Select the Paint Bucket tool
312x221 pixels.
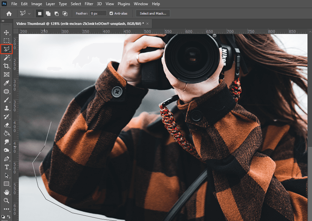tap(6, 133)
